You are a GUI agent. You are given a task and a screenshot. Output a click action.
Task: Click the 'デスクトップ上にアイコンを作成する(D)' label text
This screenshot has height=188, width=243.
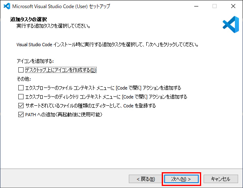click(61, 70)
